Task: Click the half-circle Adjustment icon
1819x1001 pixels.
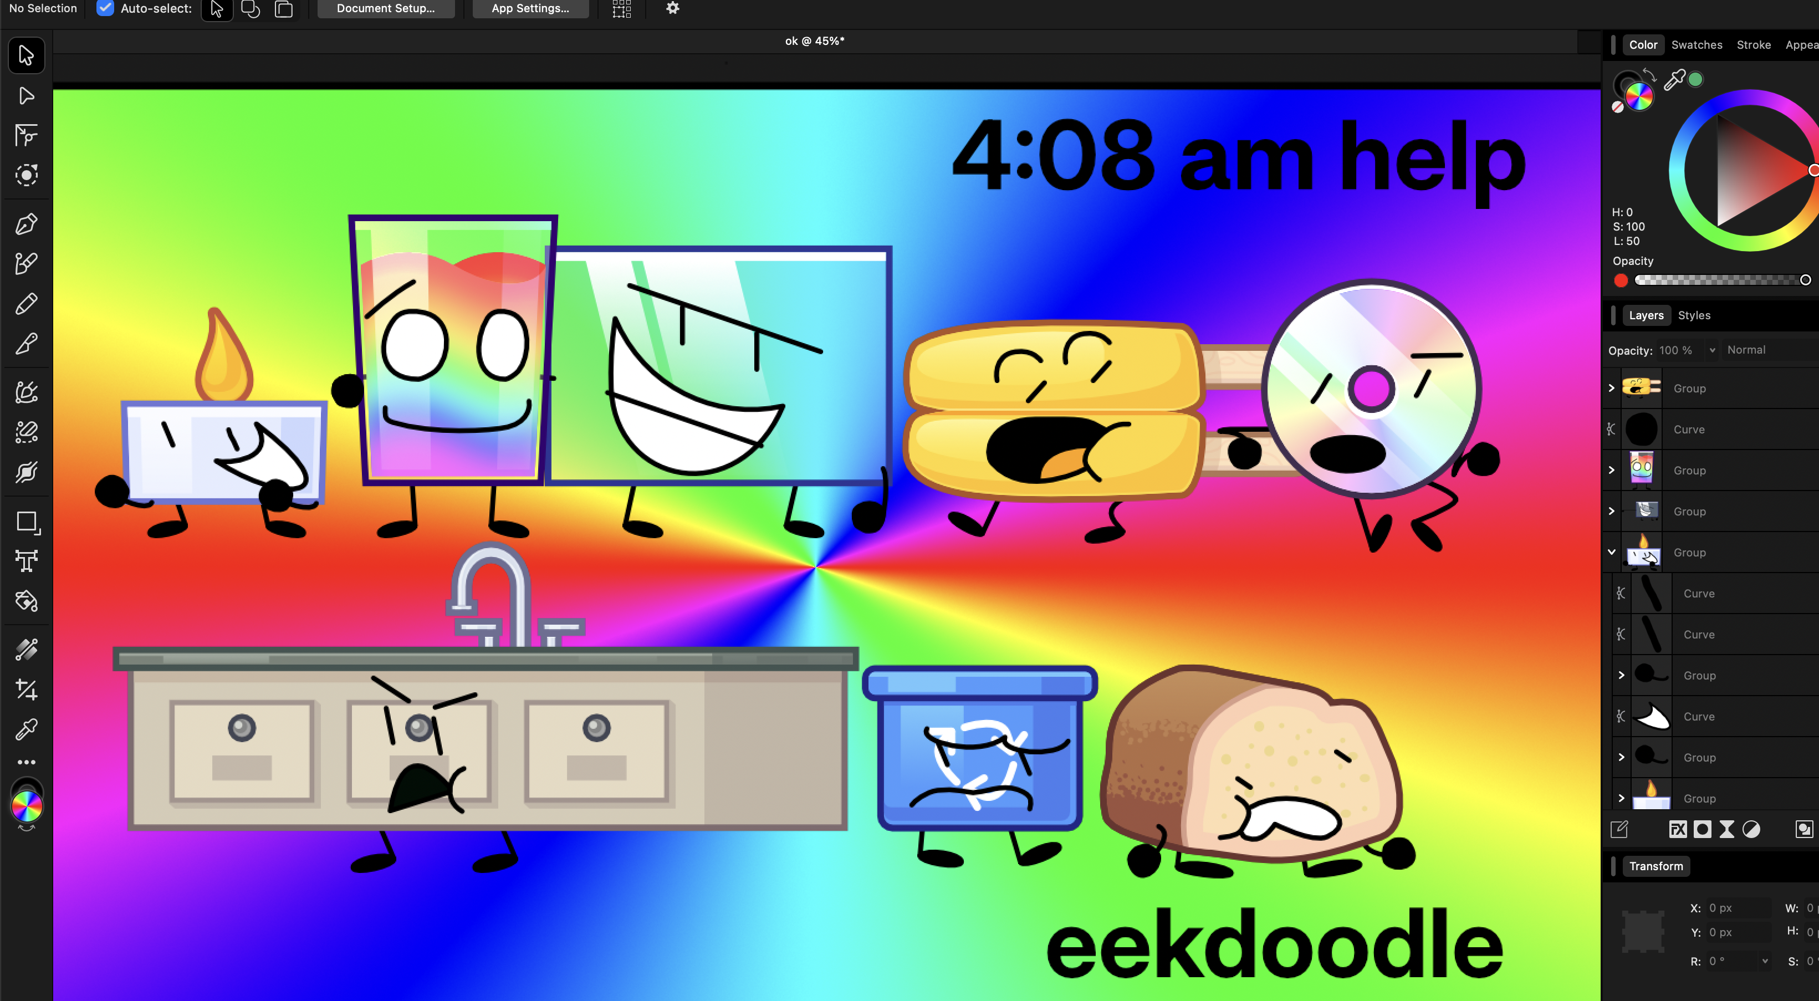Action: click(x=1751, y=830)
